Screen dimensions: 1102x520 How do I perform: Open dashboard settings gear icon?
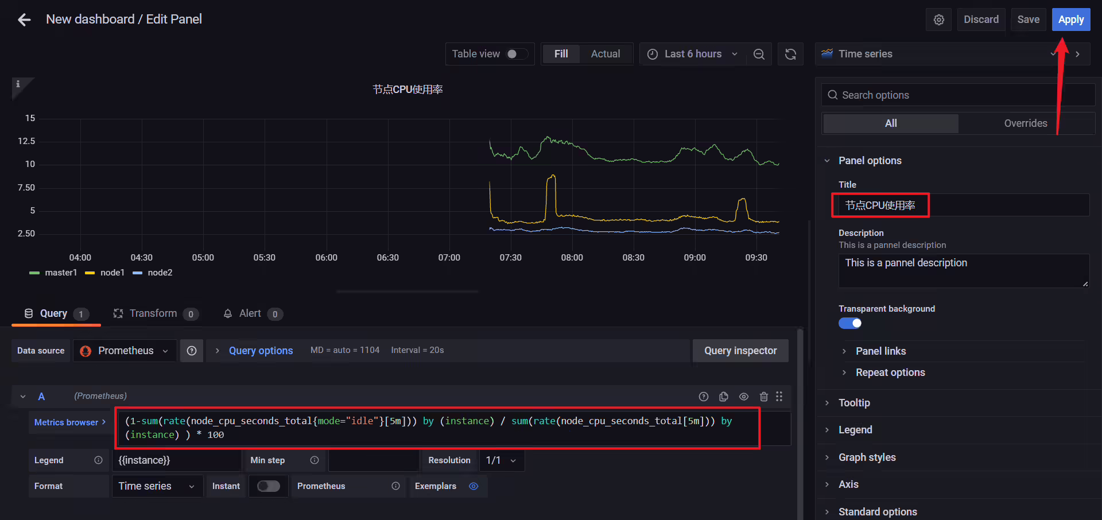(939, 20)
